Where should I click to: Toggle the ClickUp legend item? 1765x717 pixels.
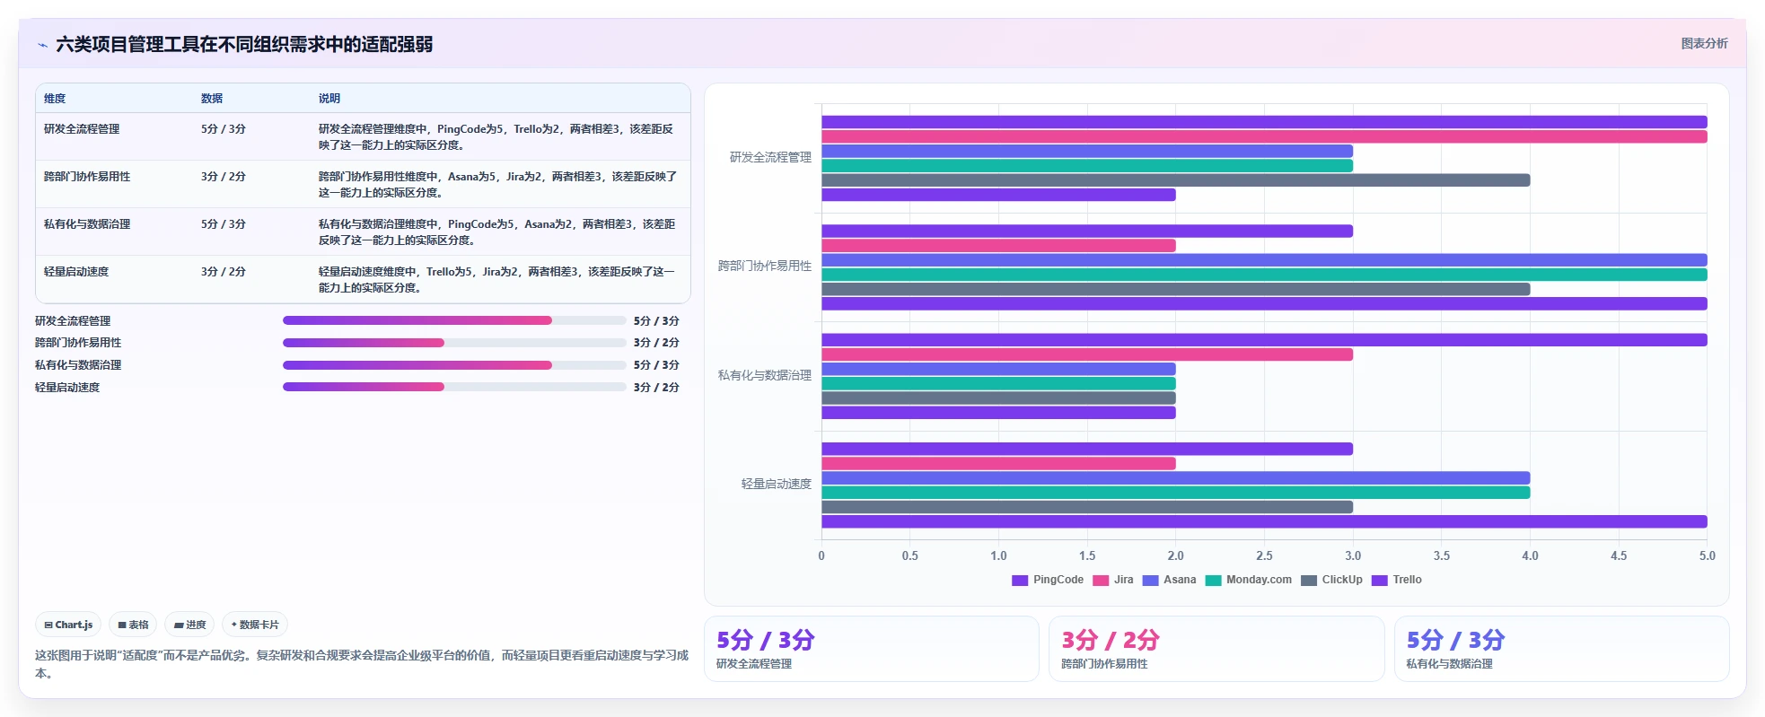point(1331,580)
